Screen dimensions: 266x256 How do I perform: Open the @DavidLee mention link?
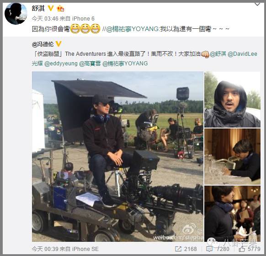[x=242, y=54]
